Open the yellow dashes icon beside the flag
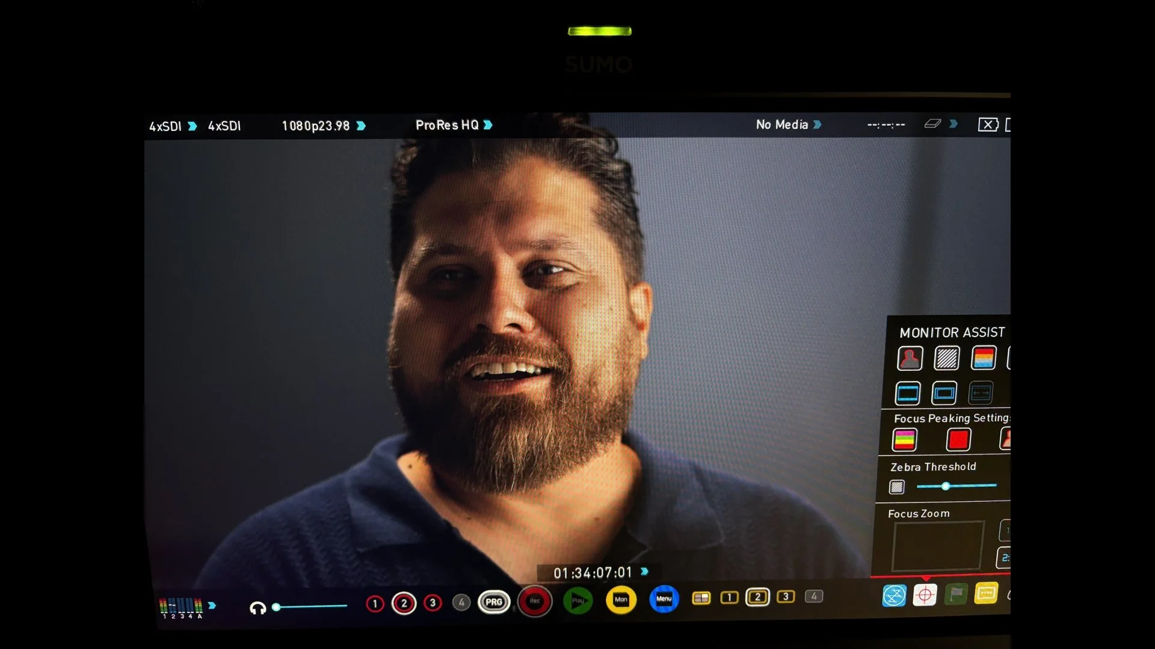The height and width of the screenshot is (649, 1155). [x=986, y=594]
